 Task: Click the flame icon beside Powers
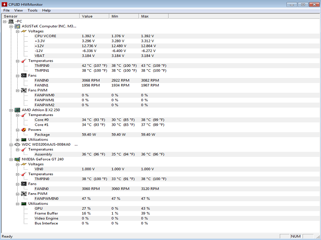(x=24, y=130)
